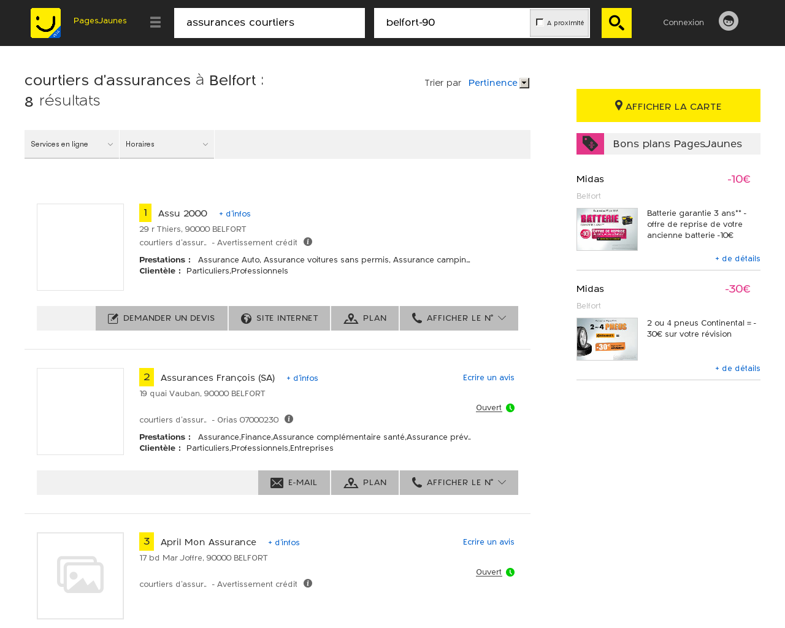Open the Assu 2000 listing title
The height and width of the screenshot is (628, 785).
[183, 213]
